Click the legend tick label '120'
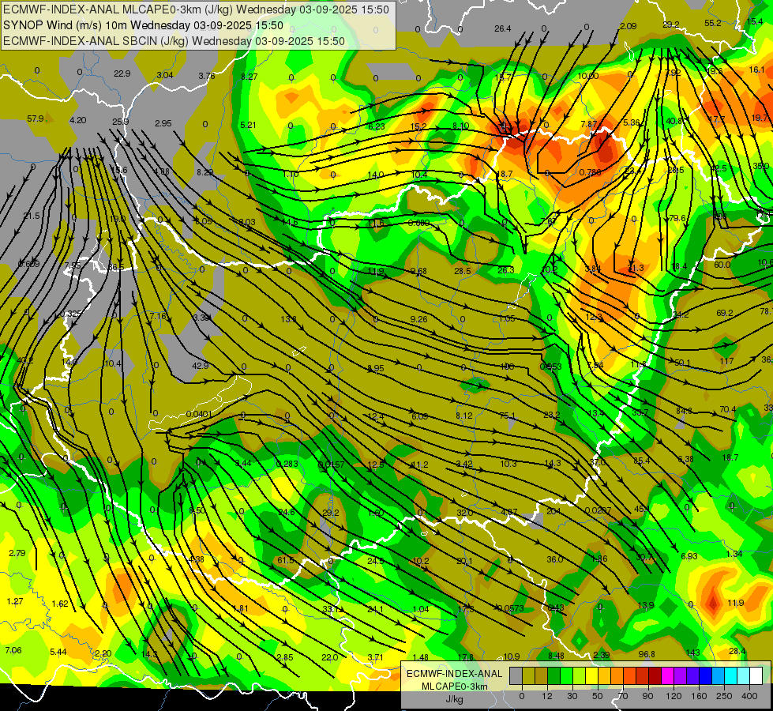This screenshot has width=773, height=711. 674,696
